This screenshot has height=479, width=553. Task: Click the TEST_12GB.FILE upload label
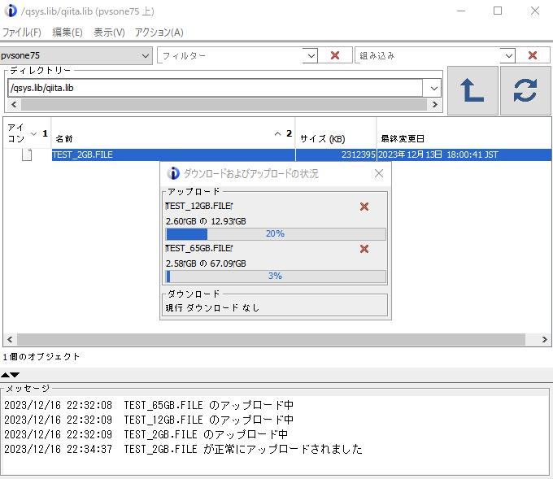pos(199,206)
